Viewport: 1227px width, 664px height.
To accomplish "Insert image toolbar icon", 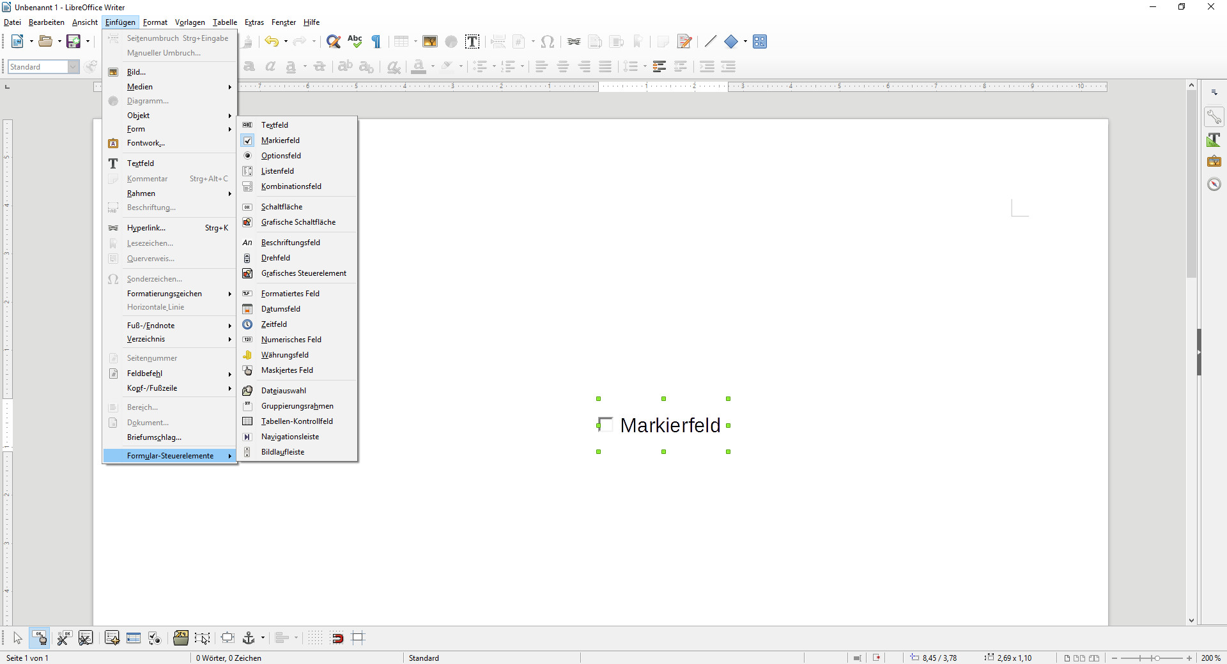I will 430,41.
